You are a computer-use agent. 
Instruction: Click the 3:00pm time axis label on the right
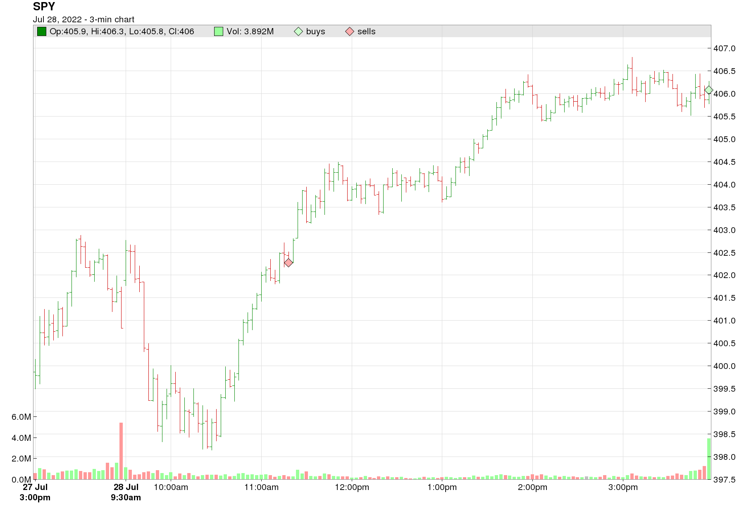pyautogui.click(x=623, y=487)
